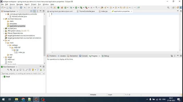Click the Save All toolbar icon

coord(11,8)
